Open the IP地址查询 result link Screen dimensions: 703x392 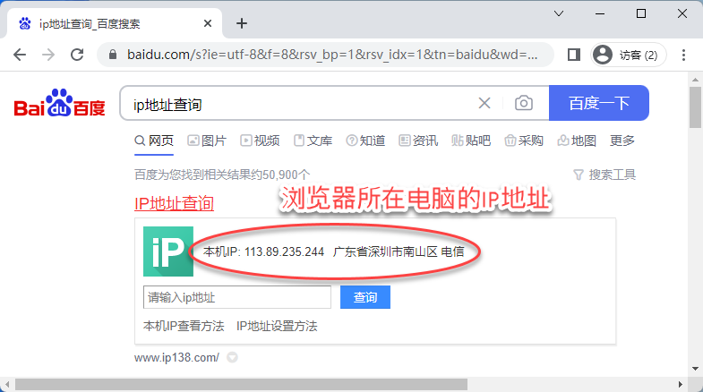pyautogui.click(x=174, y=203)
